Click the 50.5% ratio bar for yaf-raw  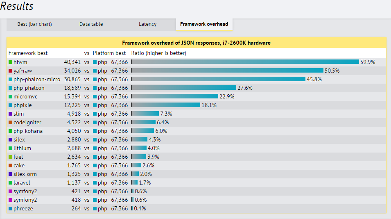[227, 71]
